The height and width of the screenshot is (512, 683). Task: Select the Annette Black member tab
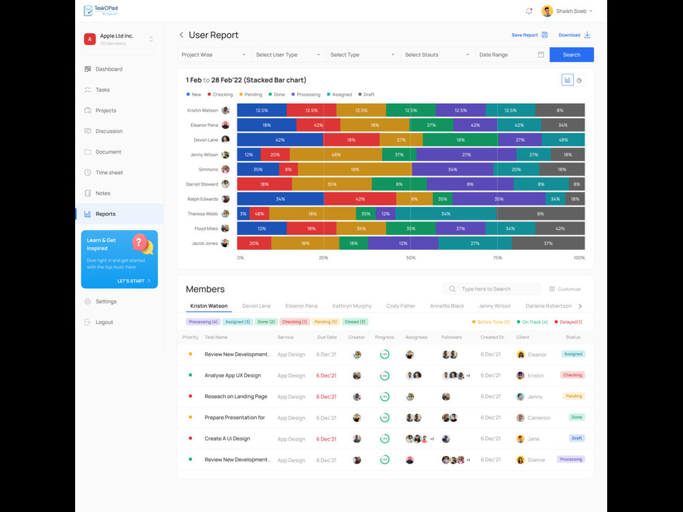(447, 306)
